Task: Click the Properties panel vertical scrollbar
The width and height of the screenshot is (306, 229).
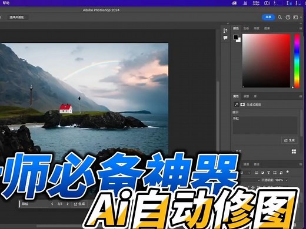Action: pos(301,123)
